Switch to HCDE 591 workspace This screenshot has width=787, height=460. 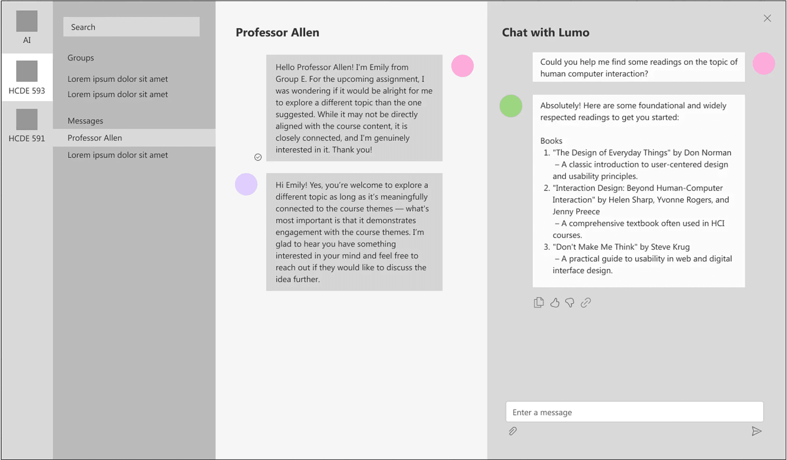coord(27,125)
